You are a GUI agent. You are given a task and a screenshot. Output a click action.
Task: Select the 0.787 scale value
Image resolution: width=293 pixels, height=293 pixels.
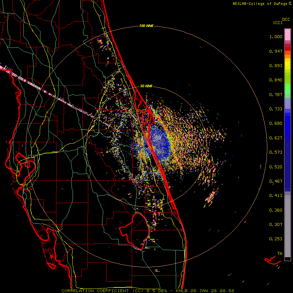276,94
